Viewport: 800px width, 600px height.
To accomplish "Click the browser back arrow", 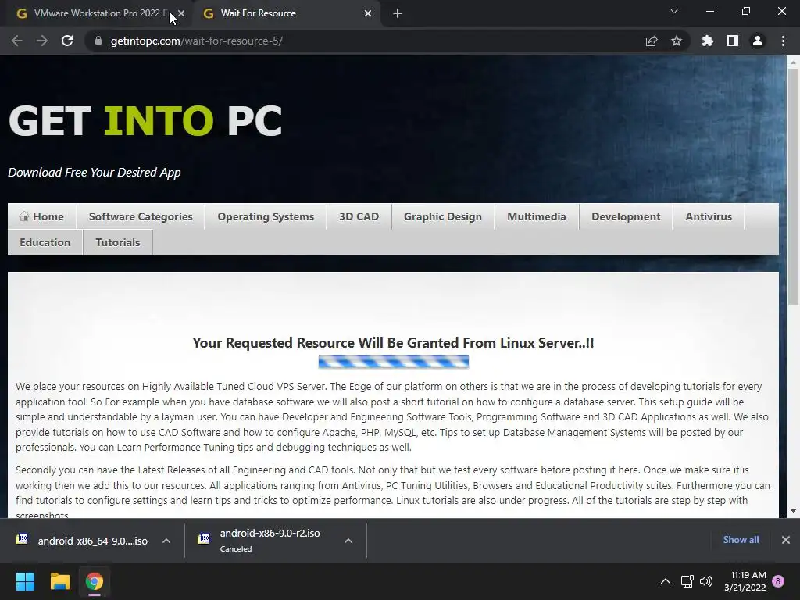I will 17,41.
